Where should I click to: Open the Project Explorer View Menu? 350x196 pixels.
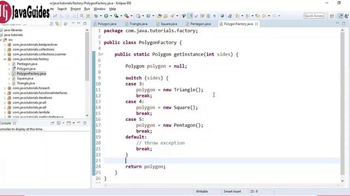(73, 23)
